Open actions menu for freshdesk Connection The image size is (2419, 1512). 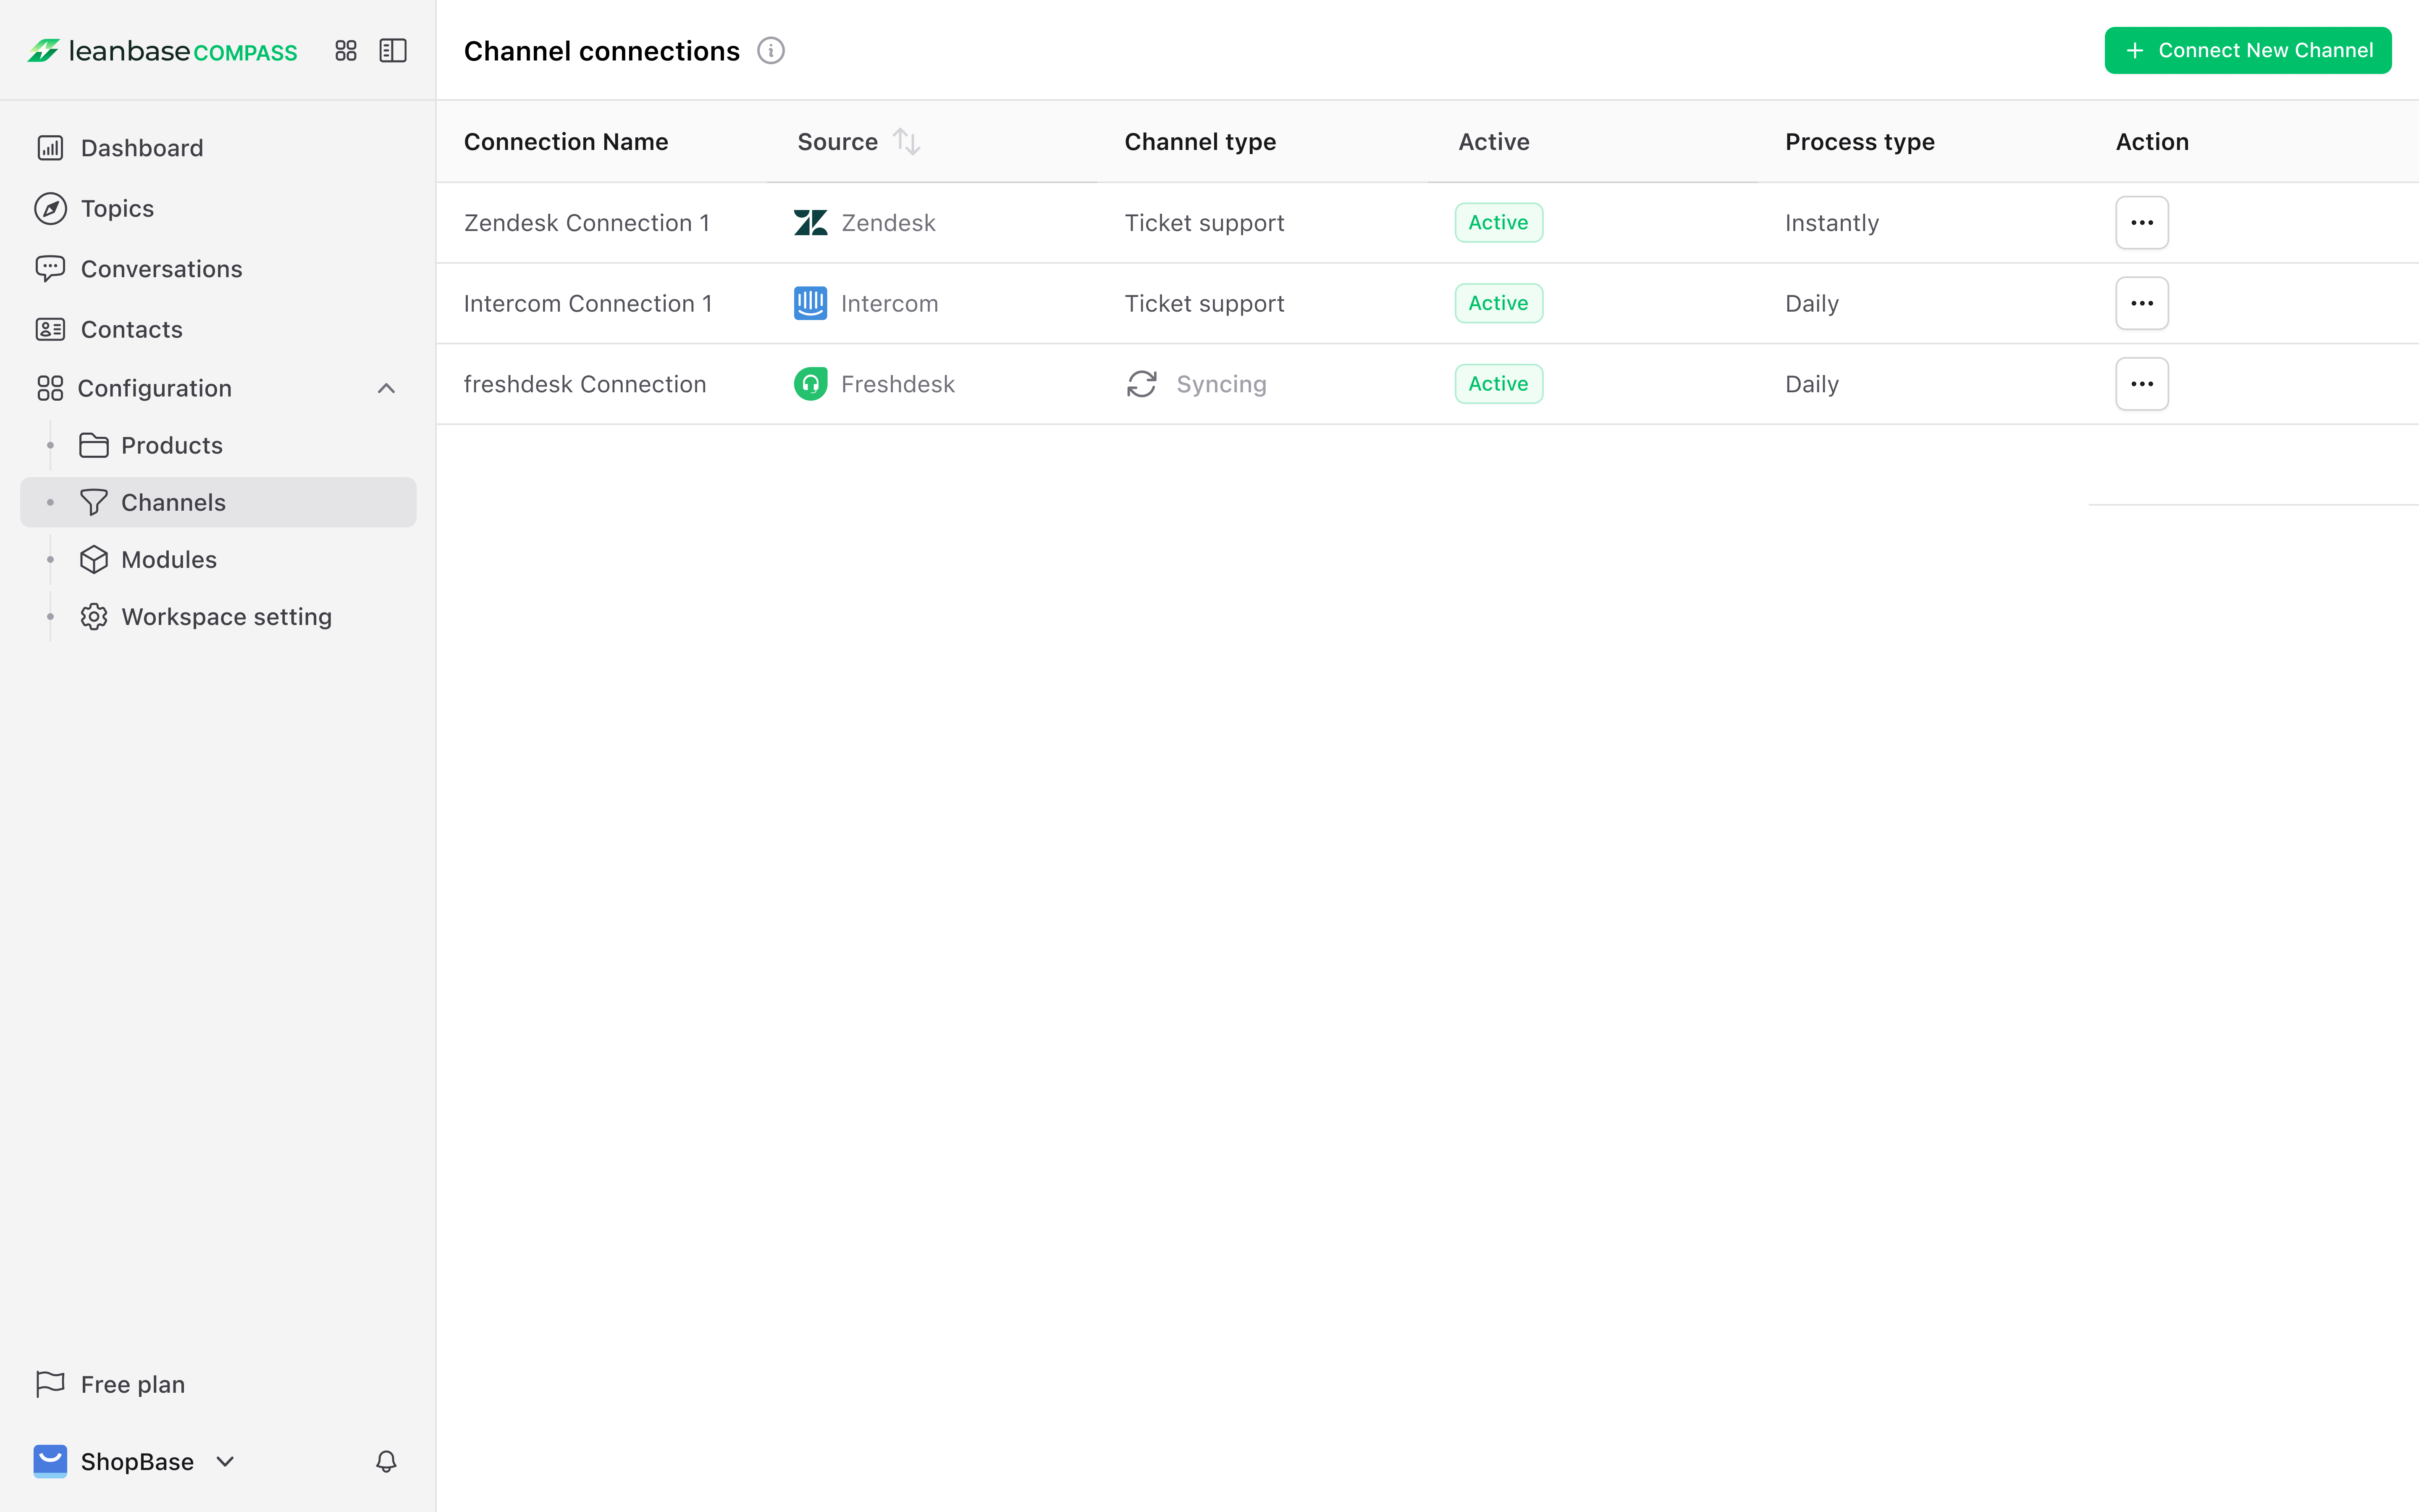click(2141, 384)
